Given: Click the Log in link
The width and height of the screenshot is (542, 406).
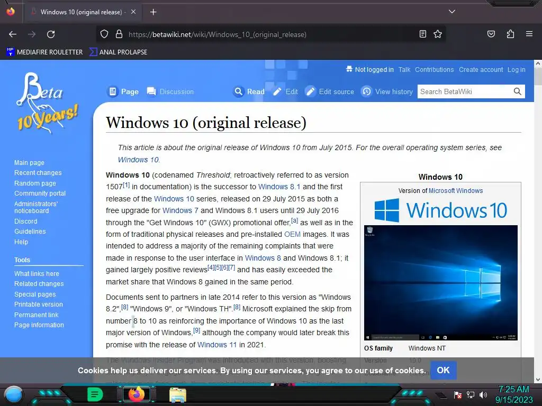Looking at the screenshot, I should coord(516,70).
